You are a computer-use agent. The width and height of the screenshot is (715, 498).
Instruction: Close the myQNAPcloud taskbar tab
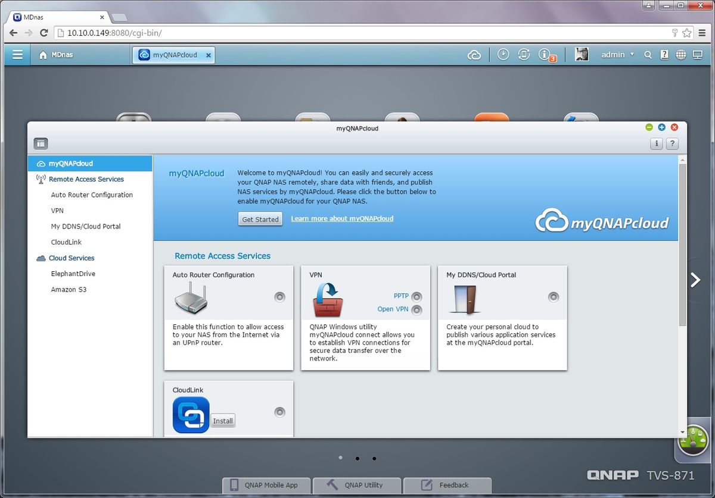click(209, 55)
